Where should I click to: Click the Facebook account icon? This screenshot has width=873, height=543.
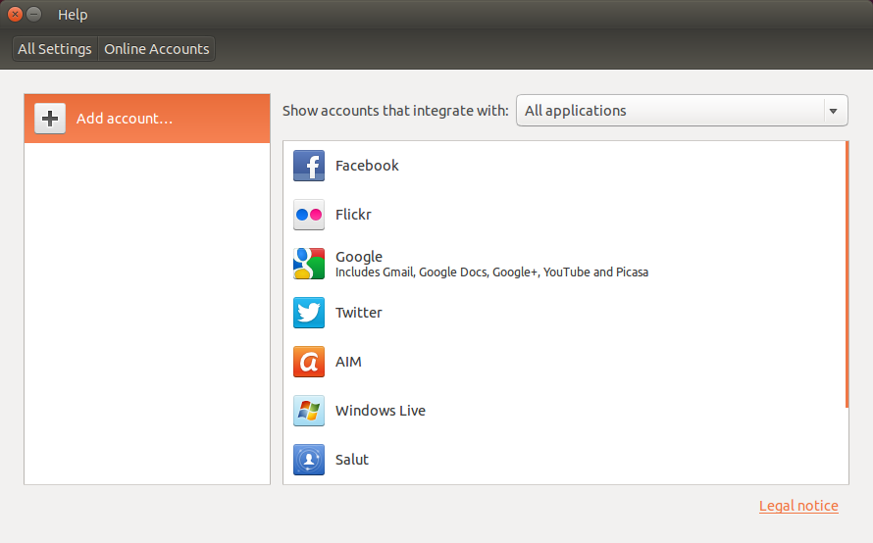308,166
